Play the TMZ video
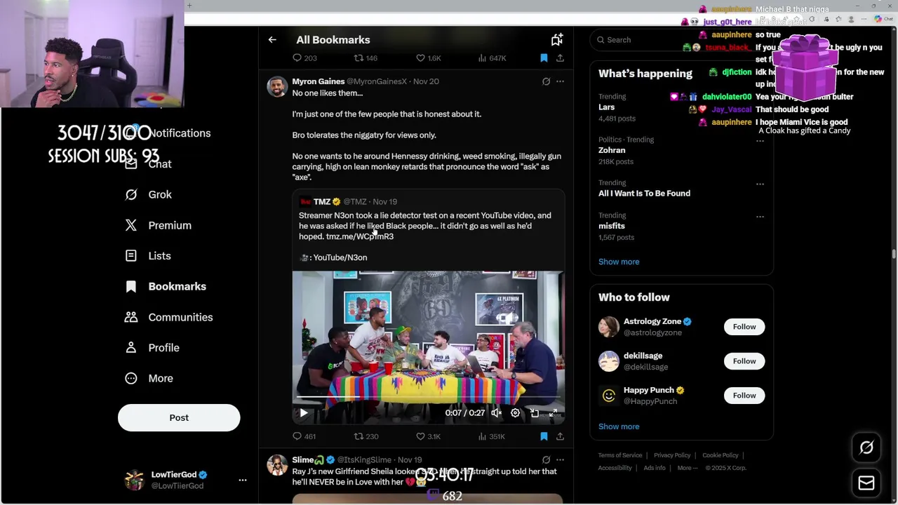The width and height of the screenshot is (898, 505). tap(303, 413)
